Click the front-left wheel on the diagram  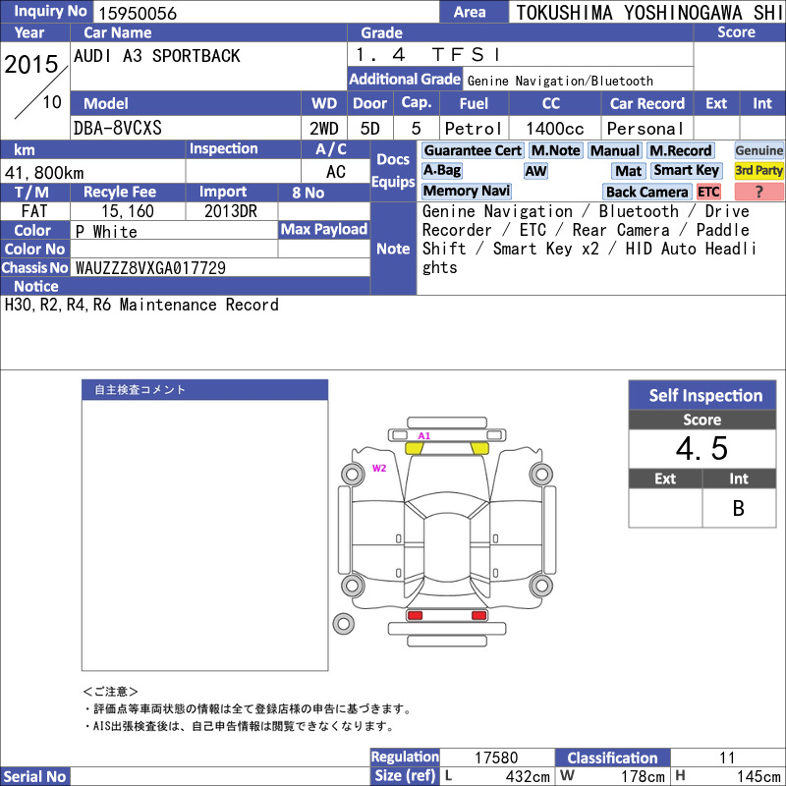click(352, 474)
